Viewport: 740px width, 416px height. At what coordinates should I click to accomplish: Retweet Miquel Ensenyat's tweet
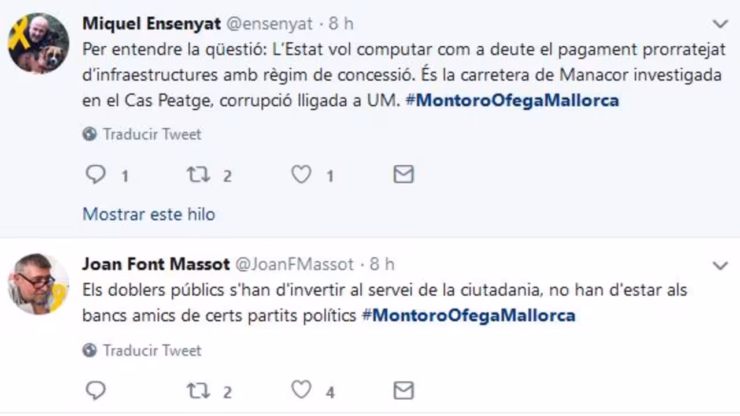tap(198, 174)
